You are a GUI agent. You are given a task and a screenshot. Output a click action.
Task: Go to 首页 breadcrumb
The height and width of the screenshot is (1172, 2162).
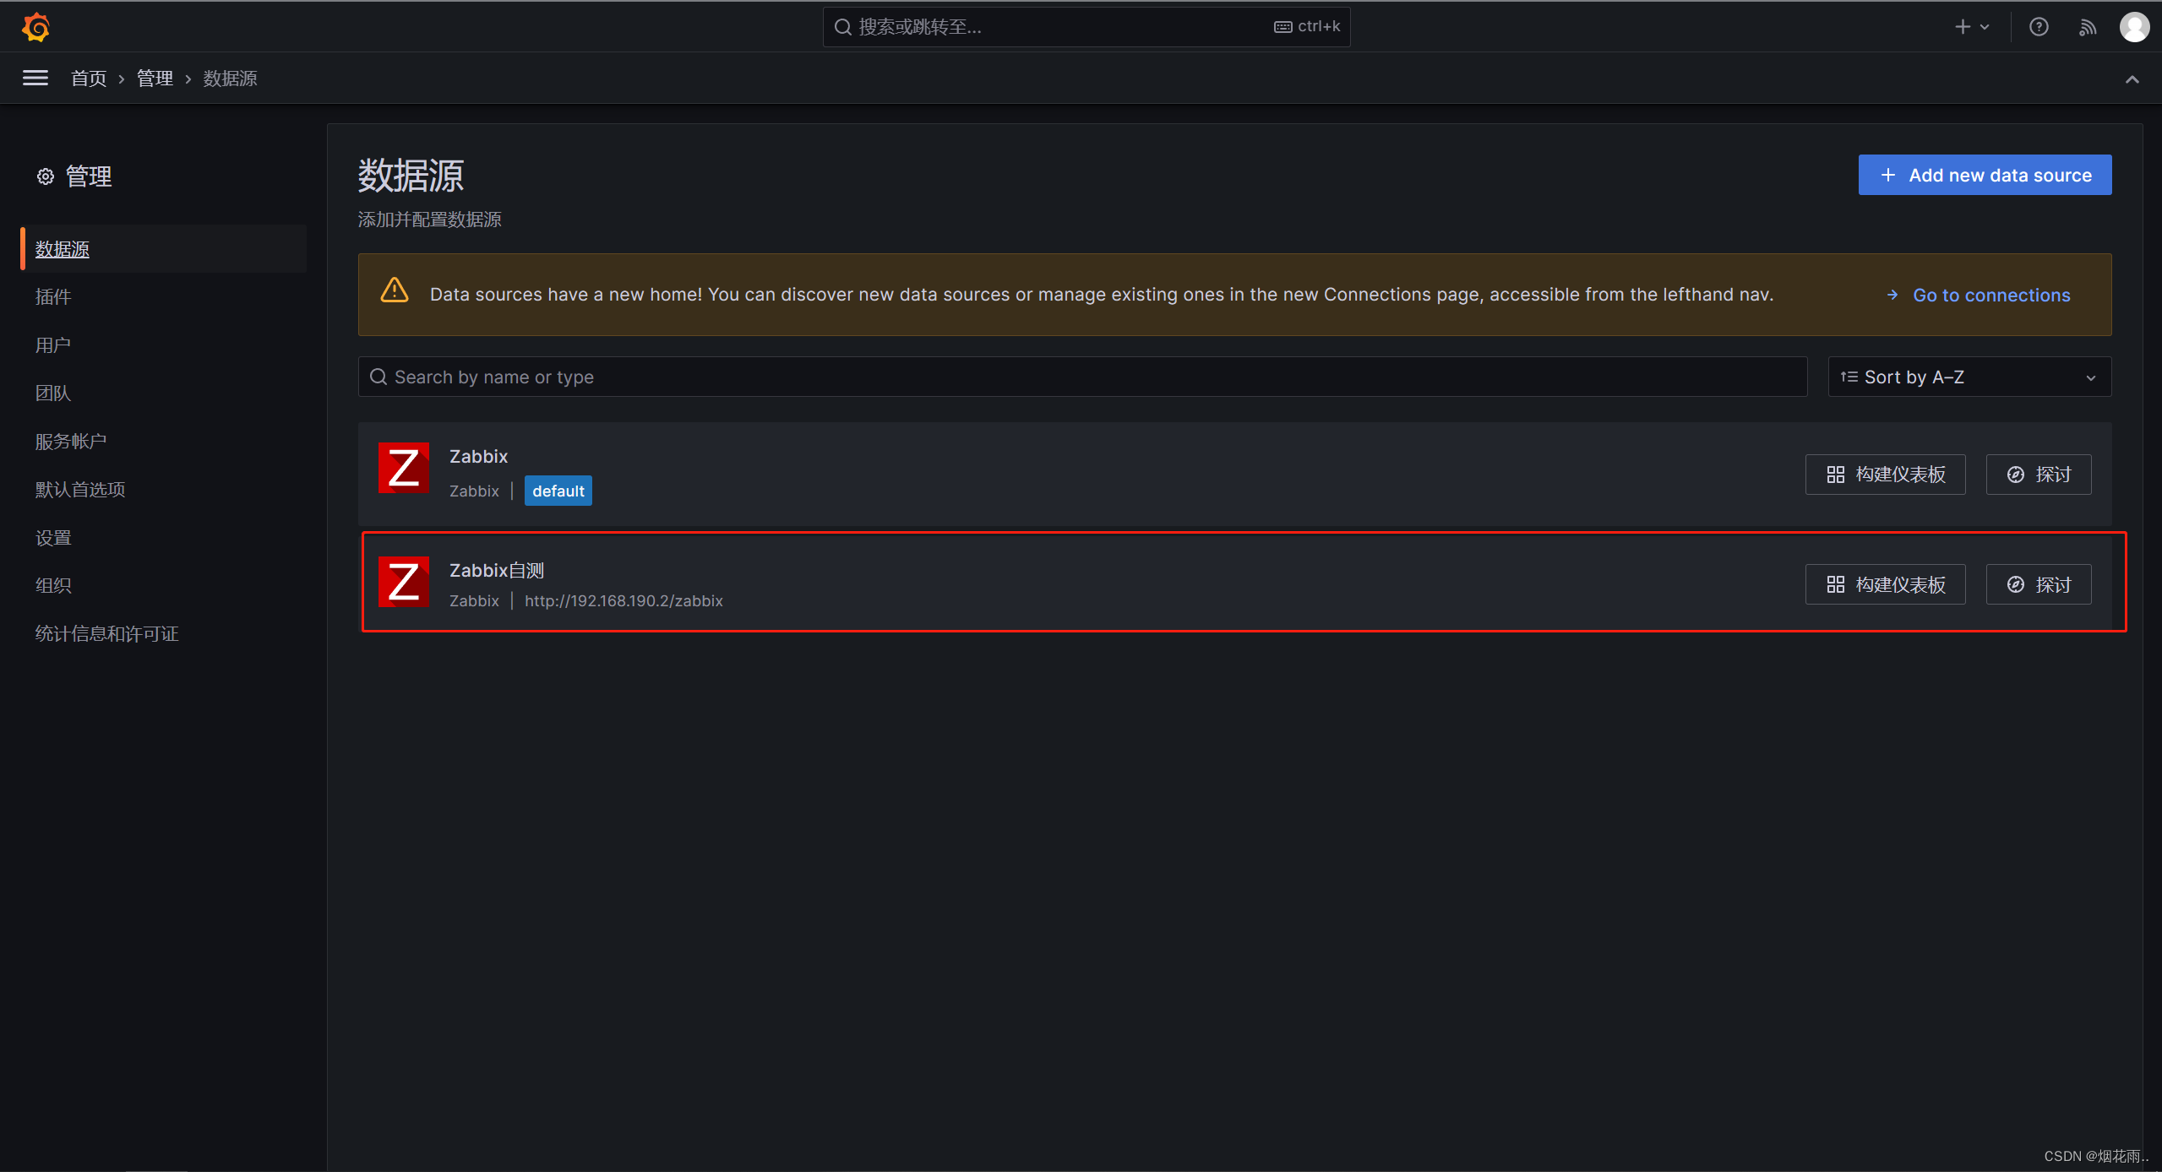point(89,79)
